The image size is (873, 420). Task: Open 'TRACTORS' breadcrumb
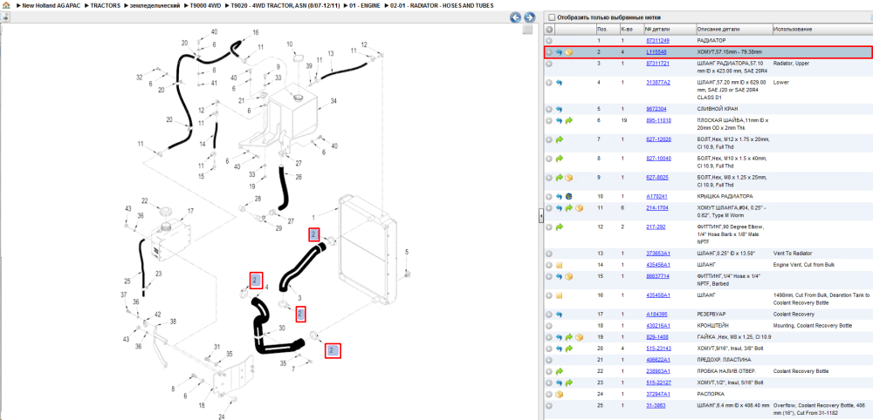tap(106, 5)
